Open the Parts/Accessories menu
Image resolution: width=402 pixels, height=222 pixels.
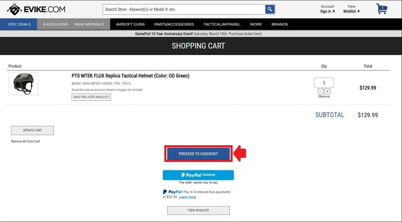point(174,24)
